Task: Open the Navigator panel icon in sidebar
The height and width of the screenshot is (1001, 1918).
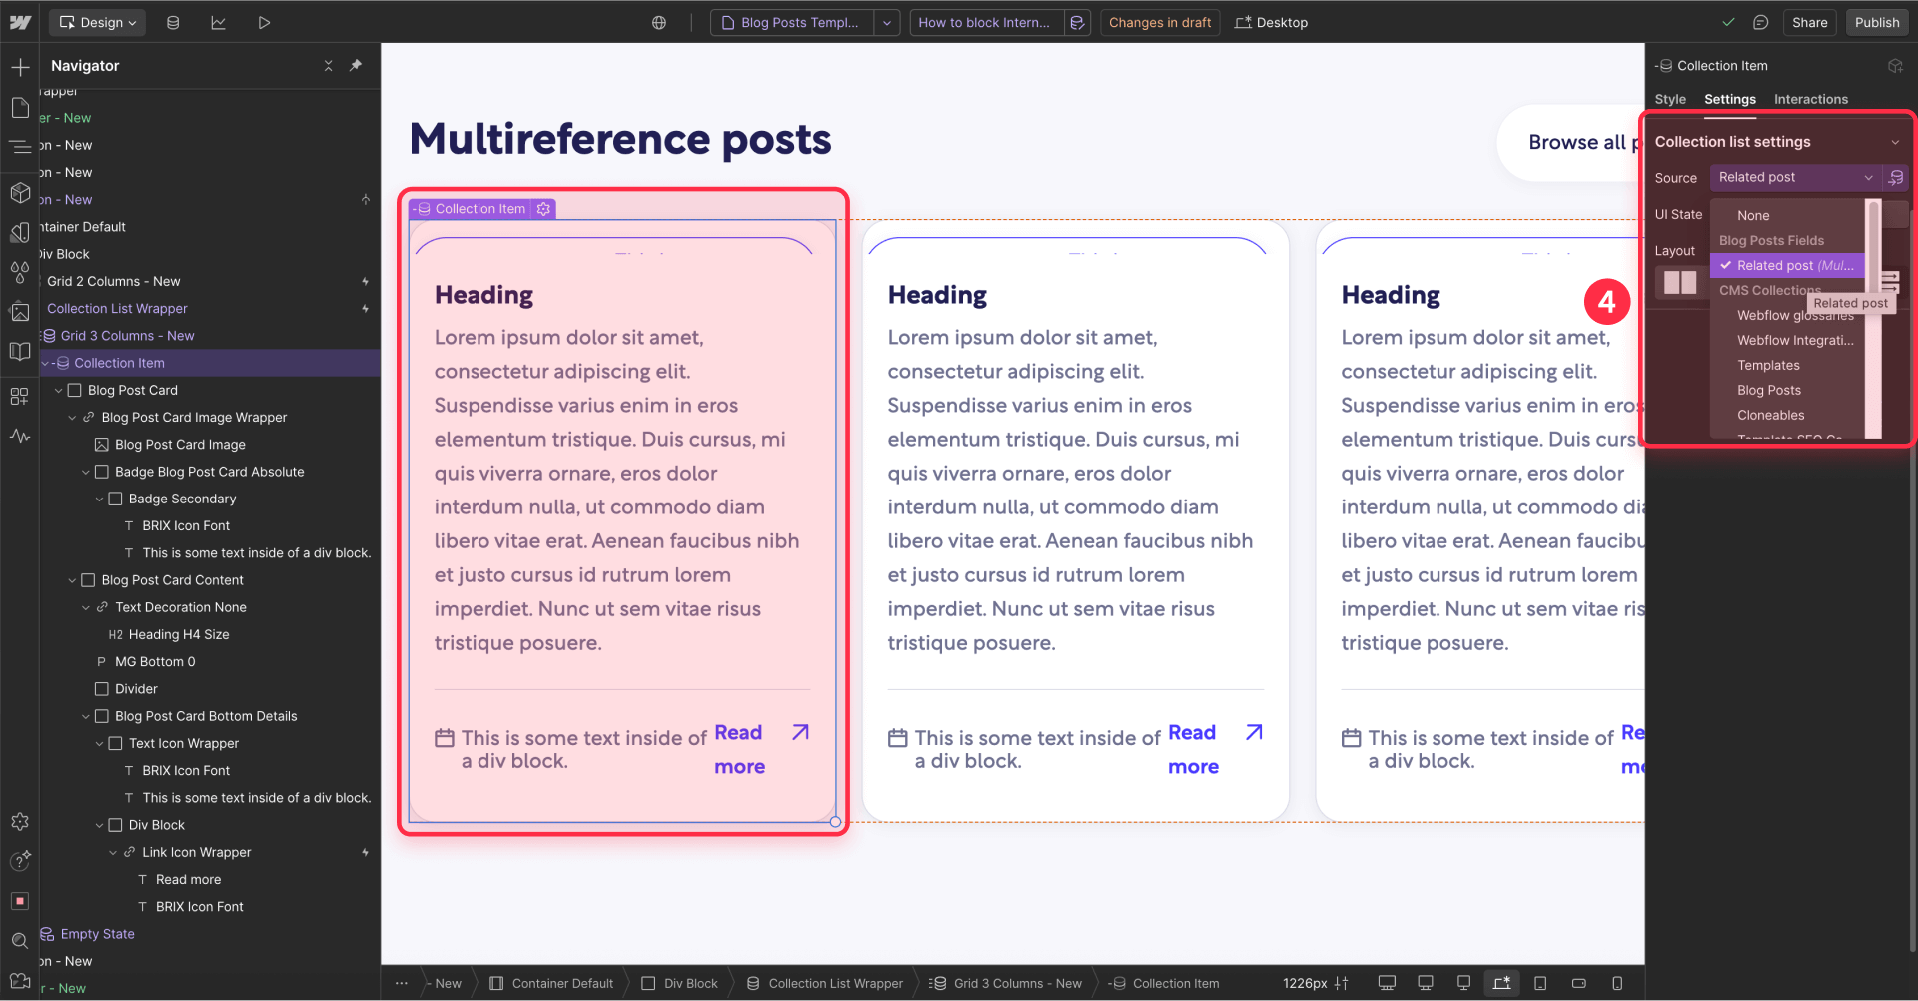Action: click(x=20, y=147)
